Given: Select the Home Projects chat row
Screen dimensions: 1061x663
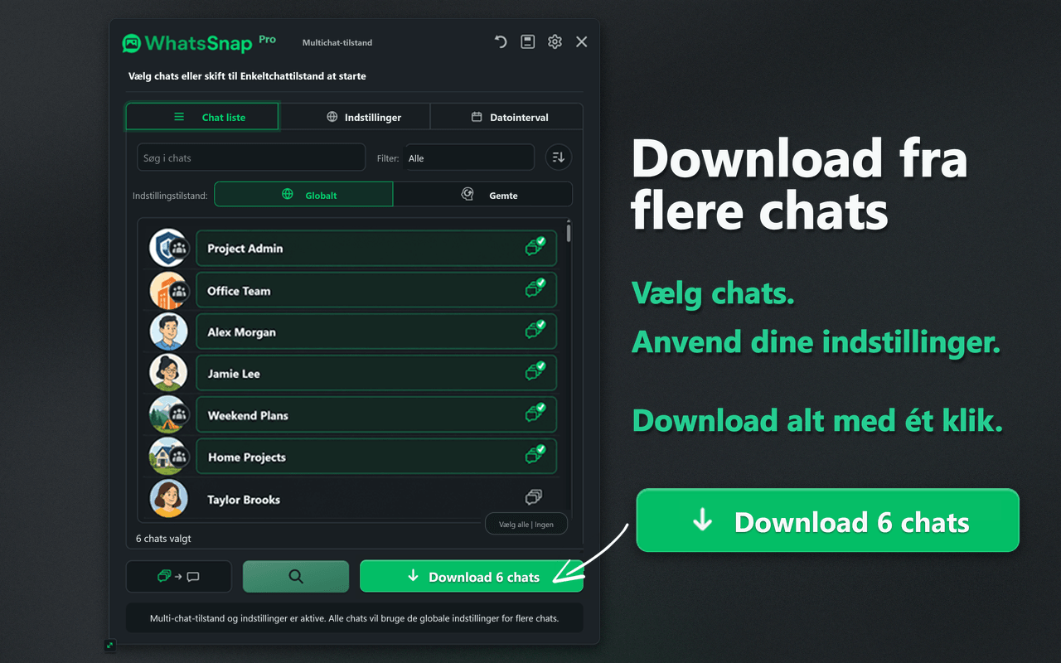Looking at the screenshot, I should (x=376, y=457).
